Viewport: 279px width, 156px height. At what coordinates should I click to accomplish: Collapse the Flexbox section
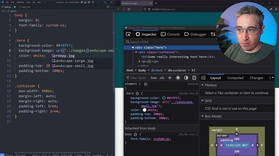tap(202, 85)
